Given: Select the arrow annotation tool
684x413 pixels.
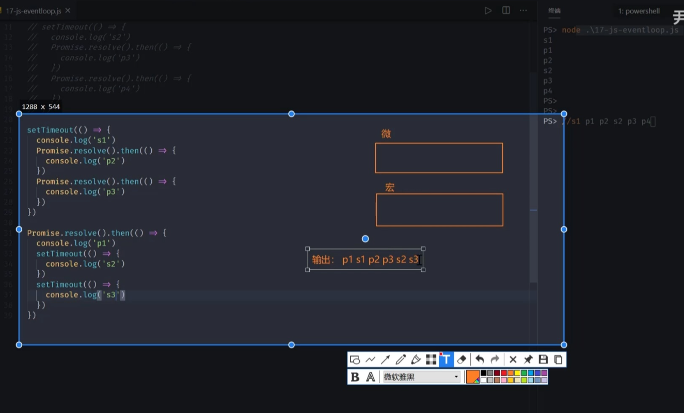Looking at the screenshot, I should point(385,360).
